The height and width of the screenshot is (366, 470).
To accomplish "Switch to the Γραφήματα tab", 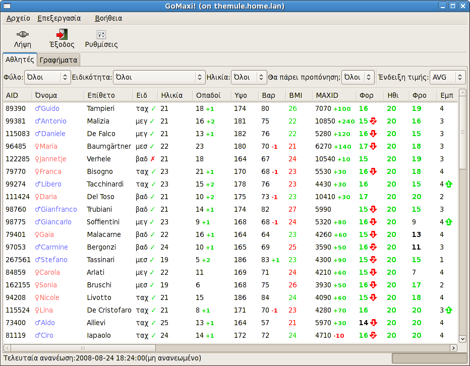I will click(58, 60).
